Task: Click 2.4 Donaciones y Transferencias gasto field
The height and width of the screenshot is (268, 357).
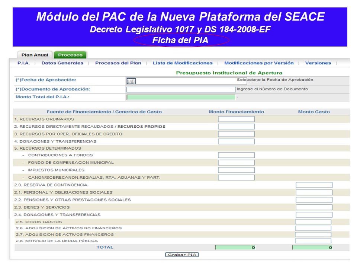Action: (314, 215)
